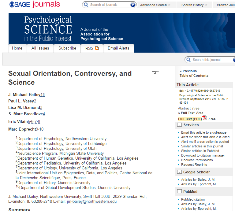Image resolution: width=235 pixels, height=211 pixels.
Task: Click the Search all journals field
Action: coord(109,5)
